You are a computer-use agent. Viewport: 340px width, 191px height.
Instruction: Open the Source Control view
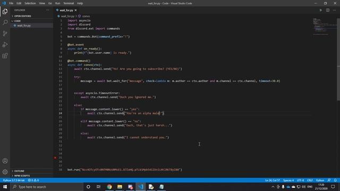pyautogui.click(x=5, y=33)
